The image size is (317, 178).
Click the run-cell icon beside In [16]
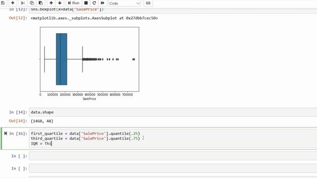5,133
